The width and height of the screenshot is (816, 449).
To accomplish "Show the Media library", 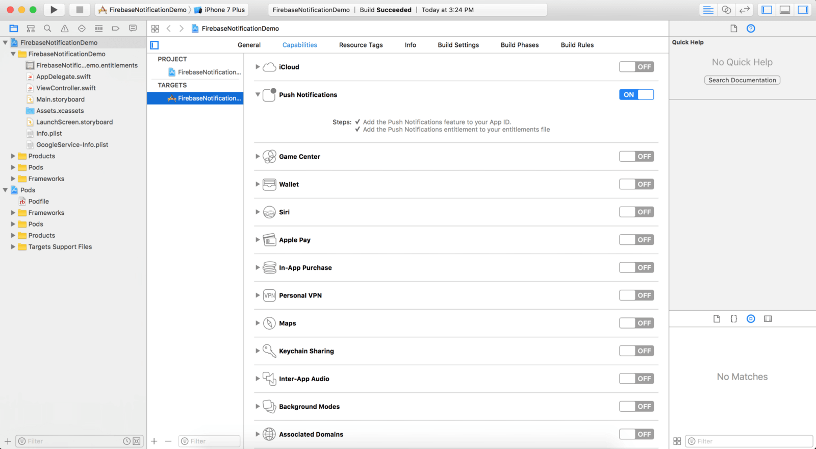I will click(768, 319).
